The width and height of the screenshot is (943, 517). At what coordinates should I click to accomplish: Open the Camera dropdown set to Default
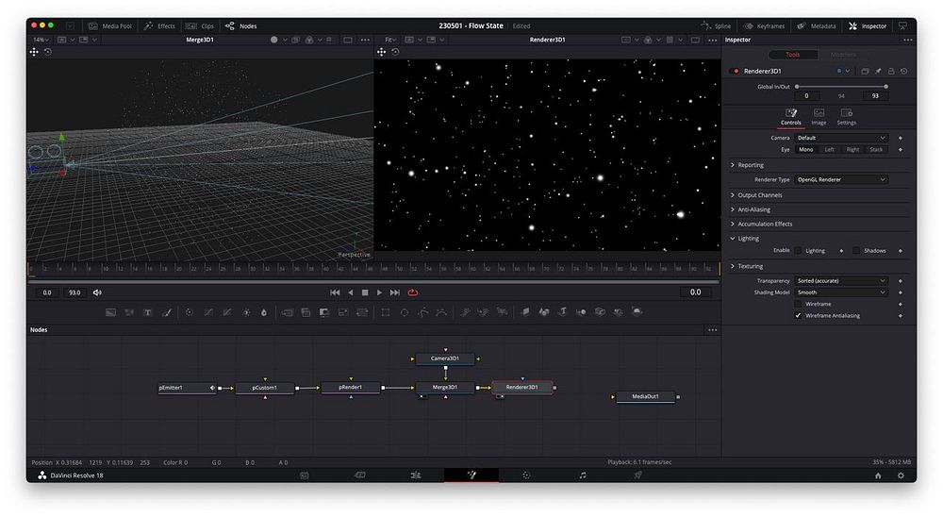click(x=841, y=138)
